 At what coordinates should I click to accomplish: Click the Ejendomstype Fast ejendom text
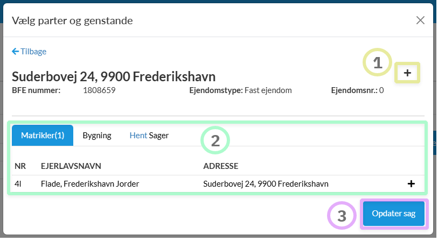(x=240, y=90)
